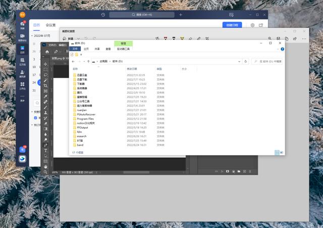Pick the yellow highlighter in Snip & Sketch
This screenshot has height=228, width=323.
tap(182, 38)
